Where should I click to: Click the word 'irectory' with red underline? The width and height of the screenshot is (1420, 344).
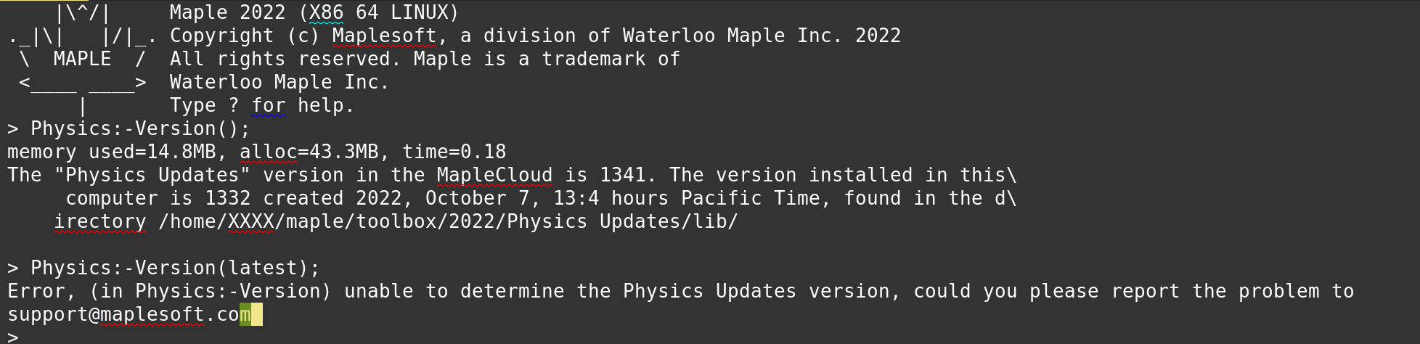click(100, 222)
